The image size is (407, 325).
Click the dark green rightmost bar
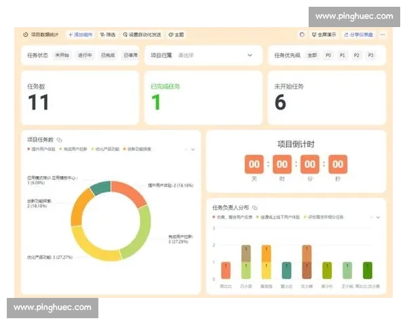pos(367,270)
